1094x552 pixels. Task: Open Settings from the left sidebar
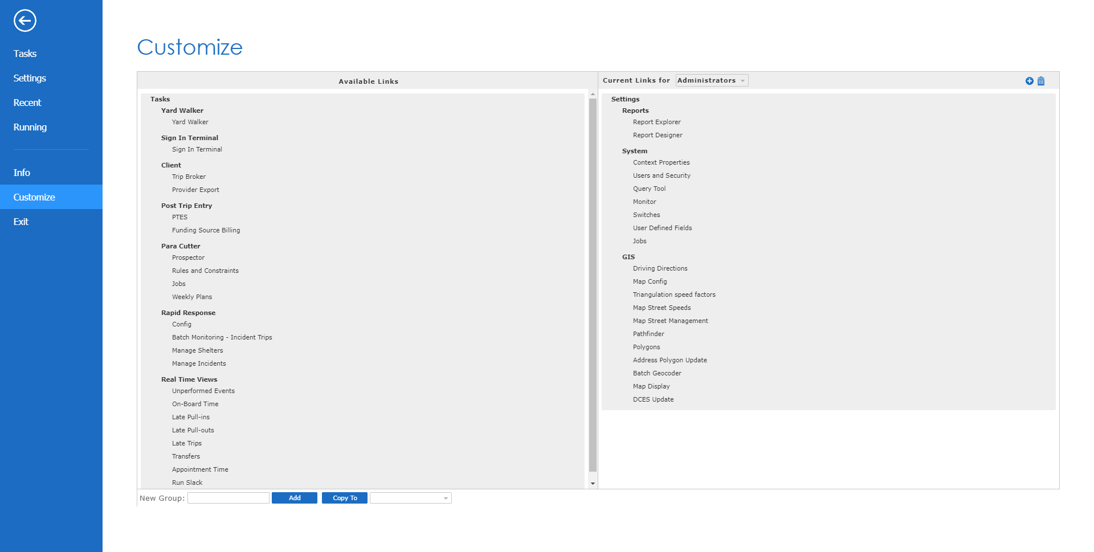tap(30, 78)
